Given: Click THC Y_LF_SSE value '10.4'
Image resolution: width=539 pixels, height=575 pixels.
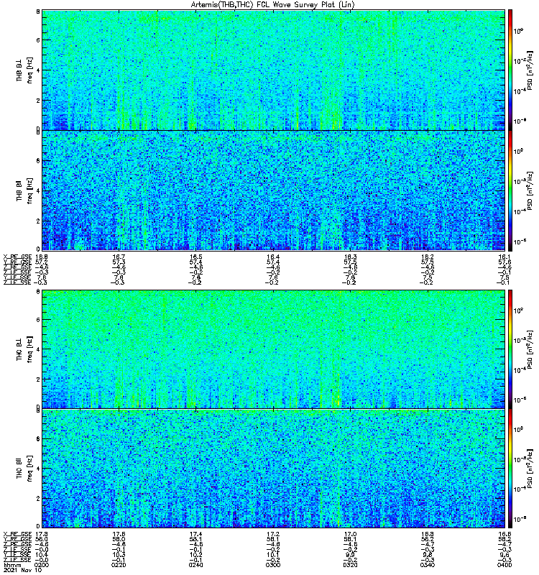Looking at the screenshot, I should 42,555.
